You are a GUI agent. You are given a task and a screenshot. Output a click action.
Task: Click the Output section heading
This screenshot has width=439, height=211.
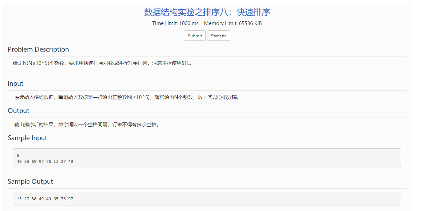[x=19, y=111]
